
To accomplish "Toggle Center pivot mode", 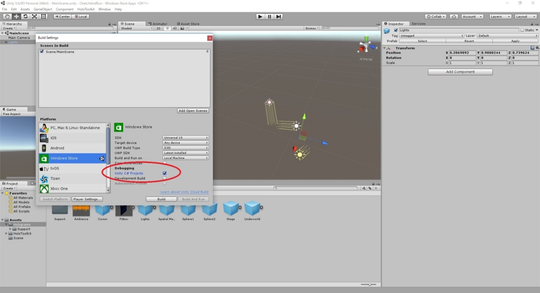I will [62, 16].
